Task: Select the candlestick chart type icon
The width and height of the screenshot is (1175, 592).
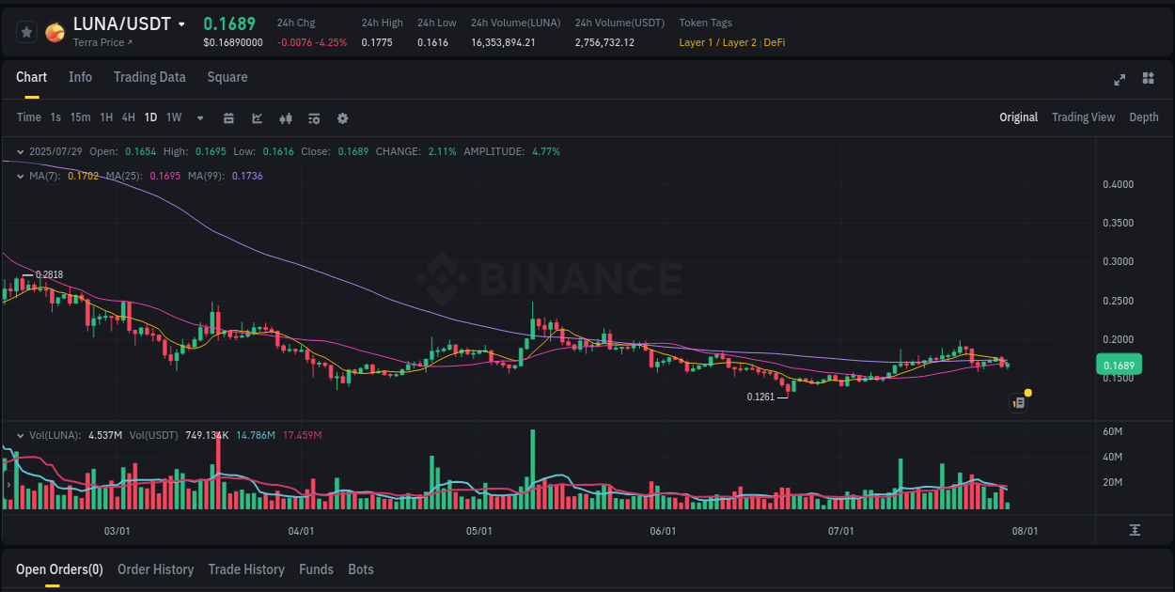Action: pyautogui.click(x=286, y=117)
